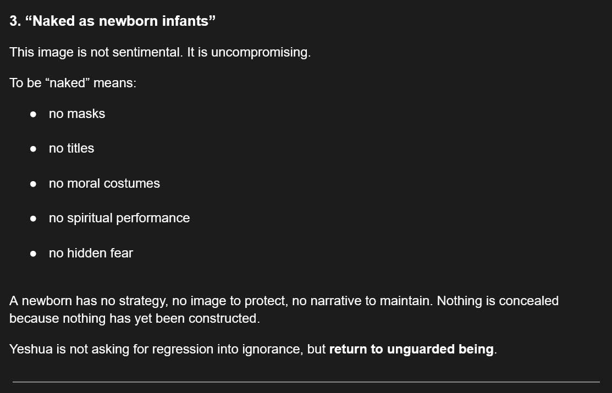Select the "no moral costumes" list item
Screen dimensions: 612x393
104,183
